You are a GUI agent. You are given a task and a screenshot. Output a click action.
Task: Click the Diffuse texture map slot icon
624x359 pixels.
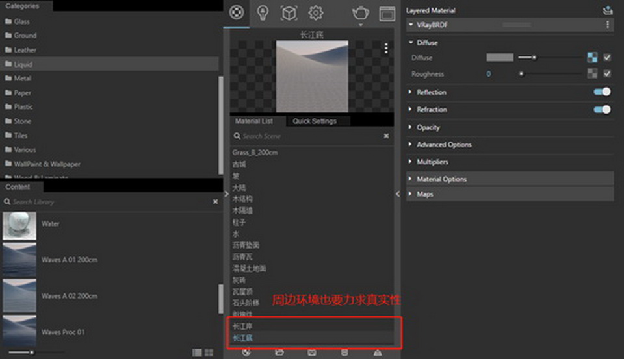592,58
